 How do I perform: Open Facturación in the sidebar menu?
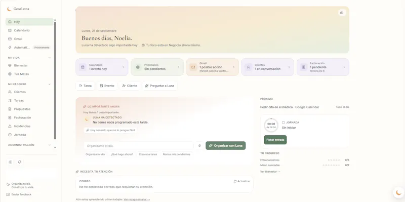(29, 117)
